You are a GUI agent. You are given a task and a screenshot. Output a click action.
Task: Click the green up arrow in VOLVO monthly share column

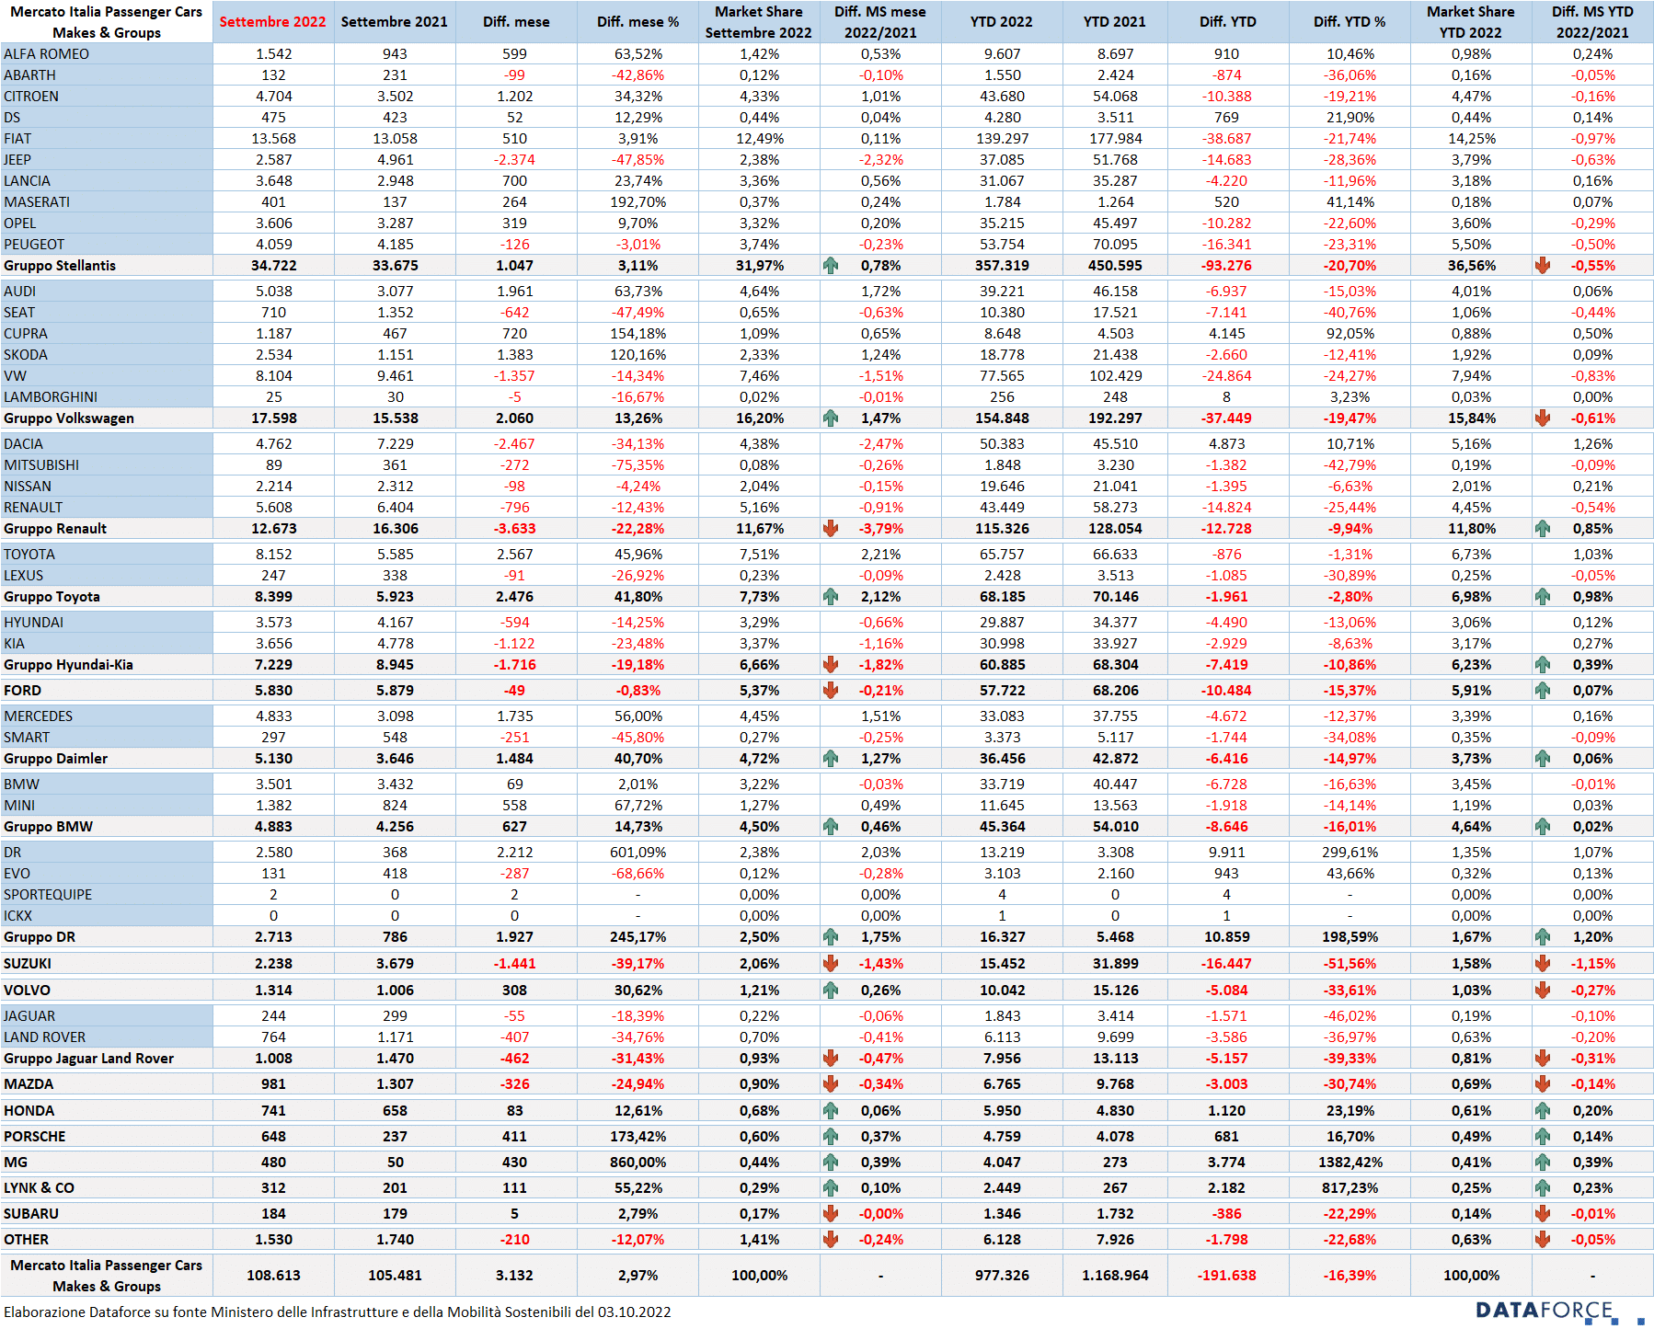click(x=831, y=991)
